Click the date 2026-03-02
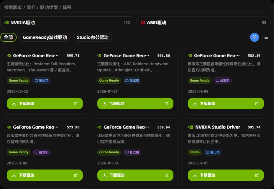274x189 pixels. pyautogui.click(x=17, y=91)
